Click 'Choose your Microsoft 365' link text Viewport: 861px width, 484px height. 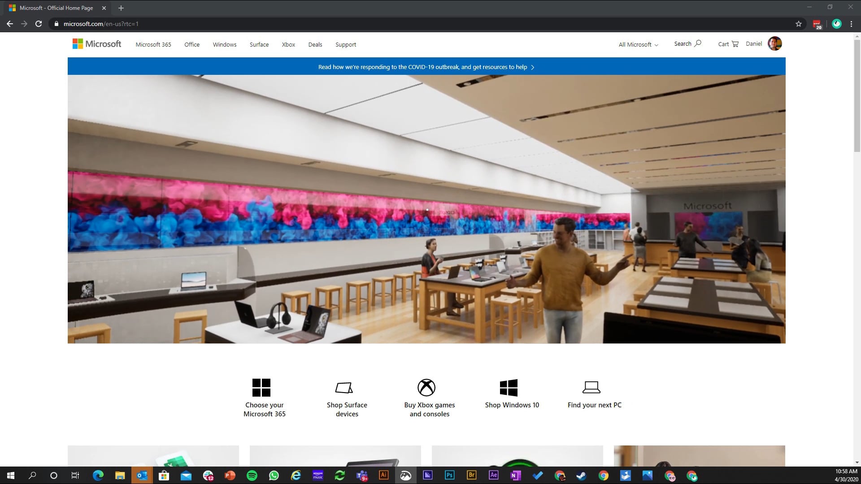pos(265,409)
